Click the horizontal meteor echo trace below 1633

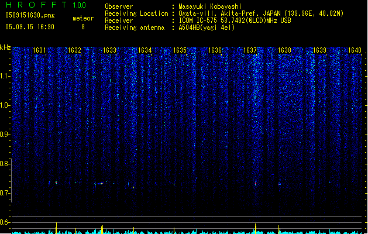[x=101, y=184]
